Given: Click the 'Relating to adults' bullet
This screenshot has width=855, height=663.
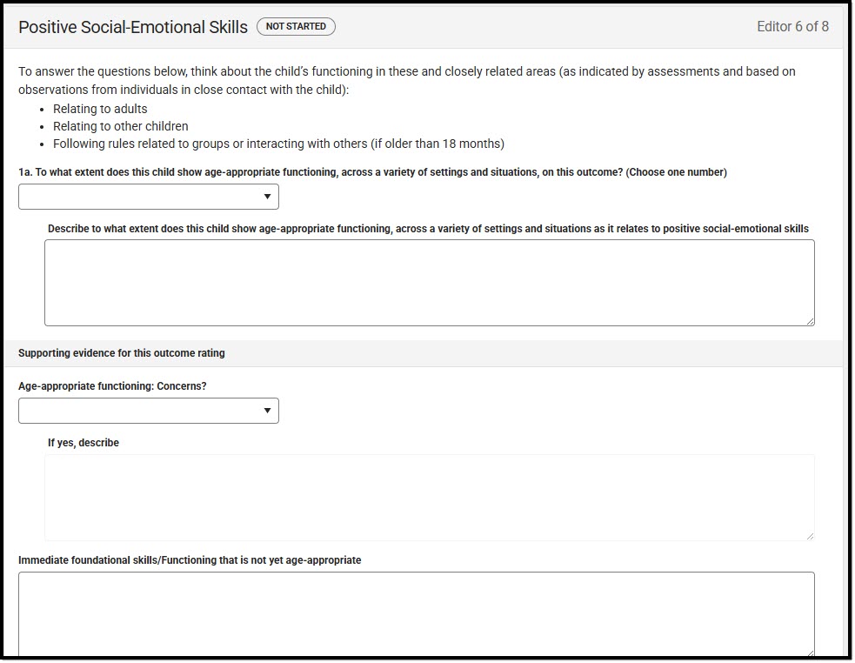Looking at the screenshot, I should (x=100, y=109).
